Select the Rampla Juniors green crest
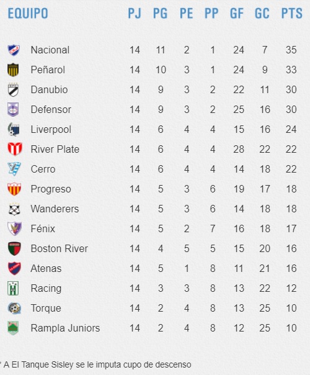 [x=13, y=328]
